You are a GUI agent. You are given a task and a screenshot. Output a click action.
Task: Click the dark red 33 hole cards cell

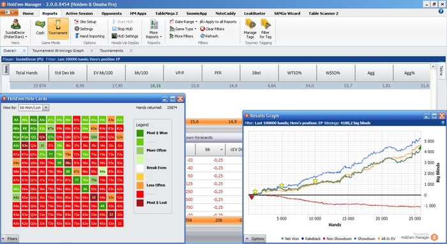111,215
